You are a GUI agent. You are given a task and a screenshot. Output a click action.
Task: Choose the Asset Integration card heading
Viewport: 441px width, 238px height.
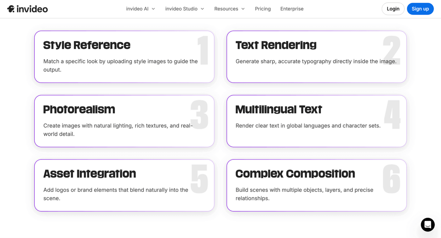(89, 174)
